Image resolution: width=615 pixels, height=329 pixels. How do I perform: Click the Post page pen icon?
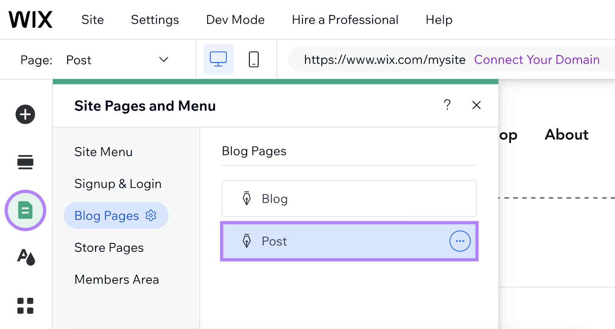point(247,241)
